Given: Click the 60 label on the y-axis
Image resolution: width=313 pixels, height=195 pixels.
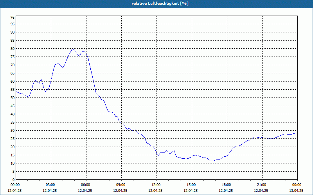Looking at the screenshot, I should coord(13,82).
